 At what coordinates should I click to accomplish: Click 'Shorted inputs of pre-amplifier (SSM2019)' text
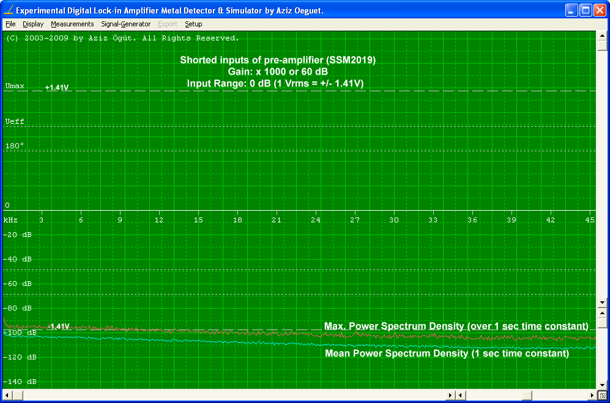click(x=278, y=60)
